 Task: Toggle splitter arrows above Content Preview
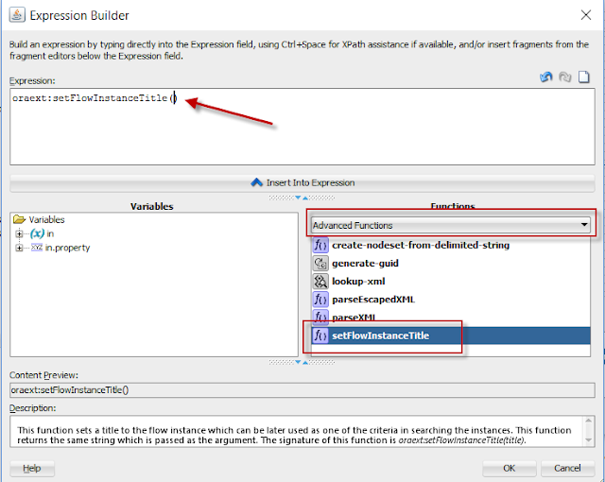tap(302, 362)
